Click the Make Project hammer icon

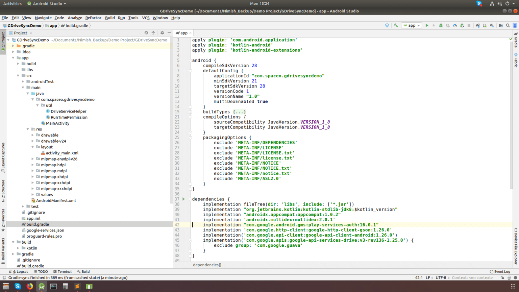pyautogui.click(x=396, y=26)
